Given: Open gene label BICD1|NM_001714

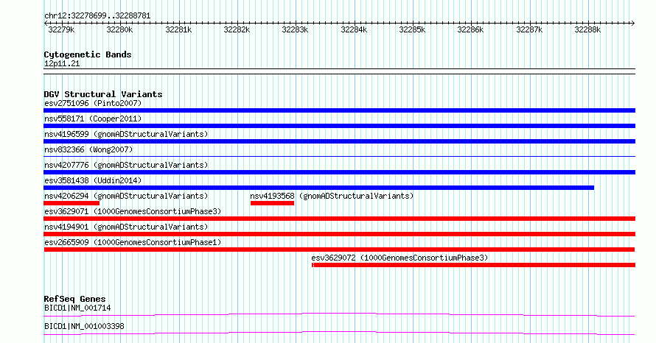Looking at the screenshot, I should [77, 308].
